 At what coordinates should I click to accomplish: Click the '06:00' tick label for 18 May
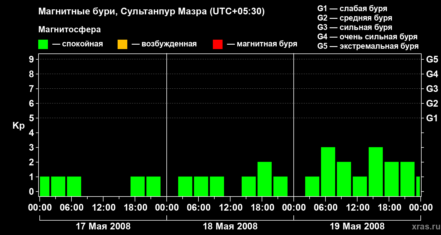point(198,208)
